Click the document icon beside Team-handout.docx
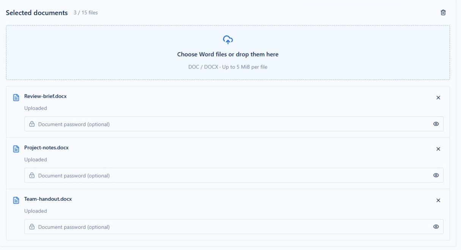 16,201
